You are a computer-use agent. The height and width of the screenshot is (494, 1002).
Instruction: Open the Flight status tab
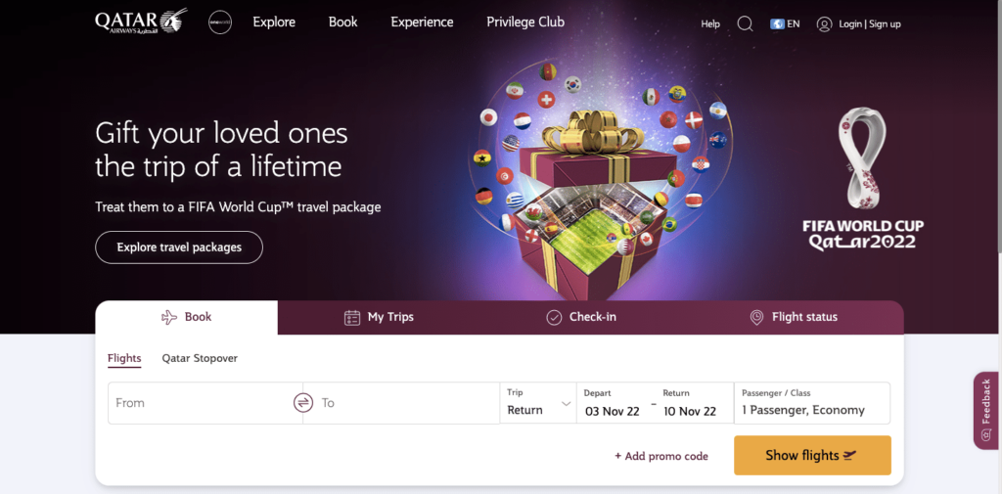pyautogui.click(x=793, y=317)
